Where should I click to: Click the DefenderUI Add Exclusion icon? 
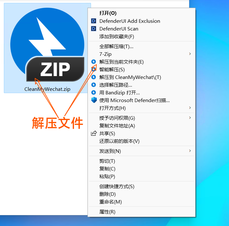coord(94,21)
